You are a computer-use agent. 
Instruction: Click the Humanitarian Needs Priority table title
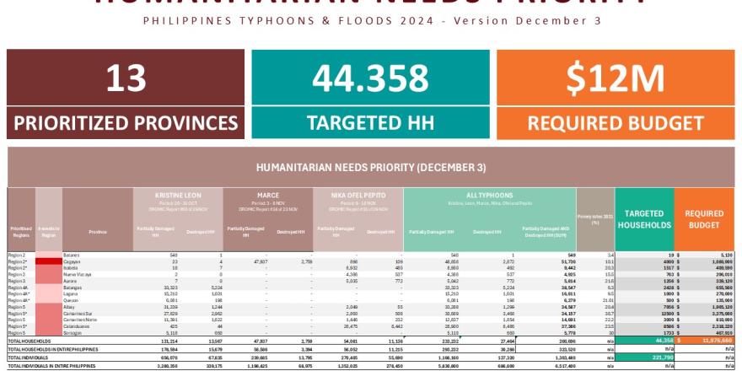tap(370, 167)
